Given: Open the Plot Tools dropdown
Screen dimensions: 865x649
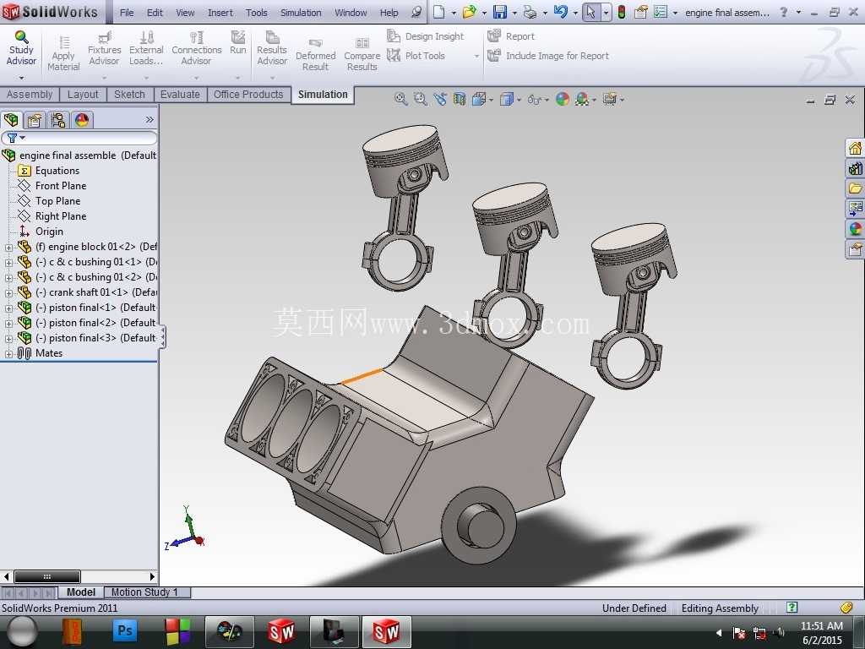Looking at the screenshot, I should (416, 56).
